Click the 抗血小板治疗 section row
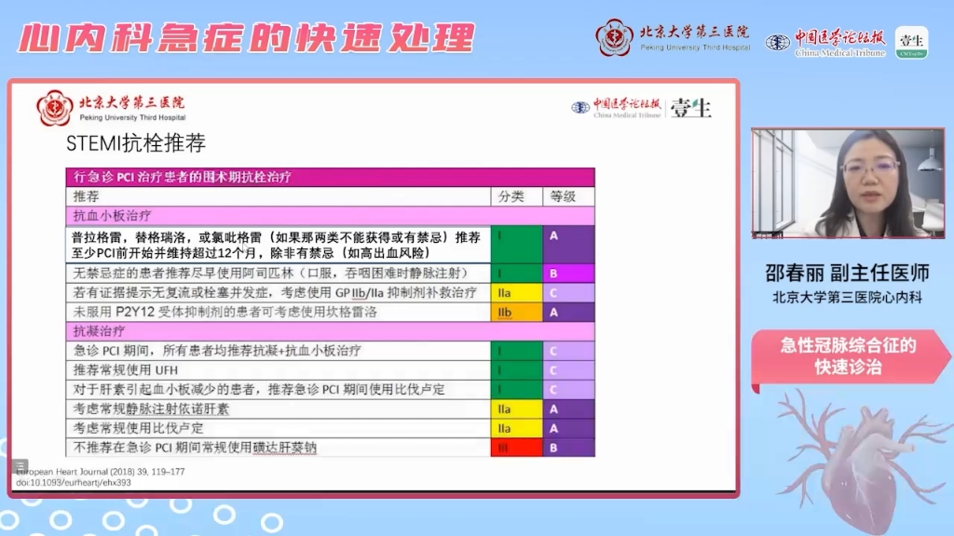Image resolution: width=954 pixels, height=536 pixels. click(330, 216)
